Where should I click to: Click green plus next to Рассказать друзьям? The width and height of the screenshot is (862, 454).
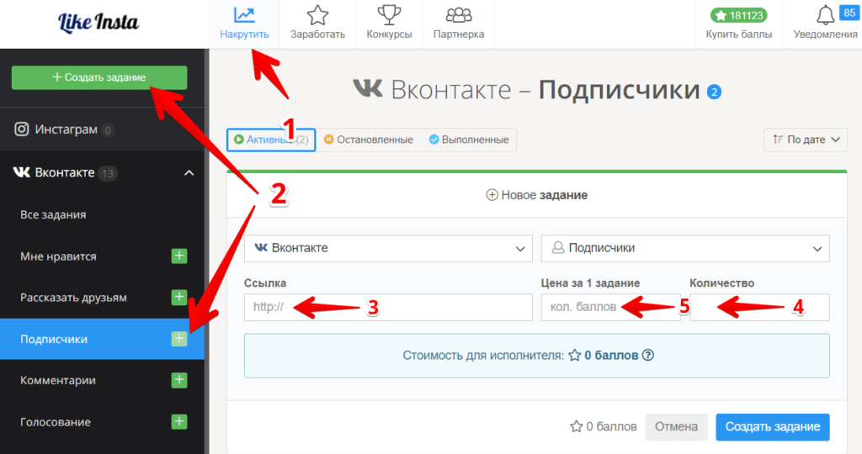(179, 298)
